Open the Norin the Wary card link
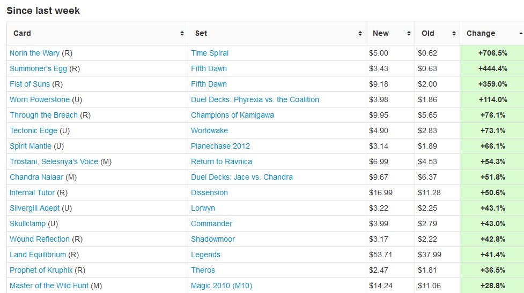 [x=34, y=53]
